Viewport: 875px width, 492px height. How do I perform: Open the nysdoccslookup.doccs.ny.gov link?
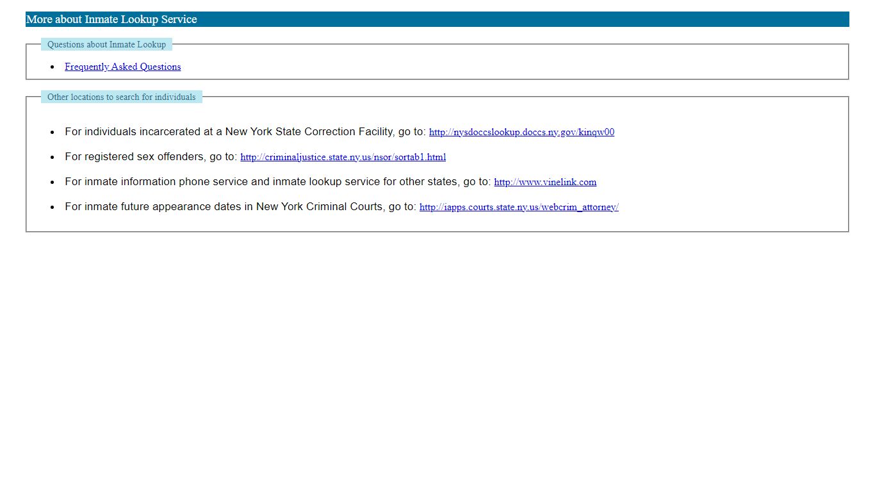[x=521, y=132]
